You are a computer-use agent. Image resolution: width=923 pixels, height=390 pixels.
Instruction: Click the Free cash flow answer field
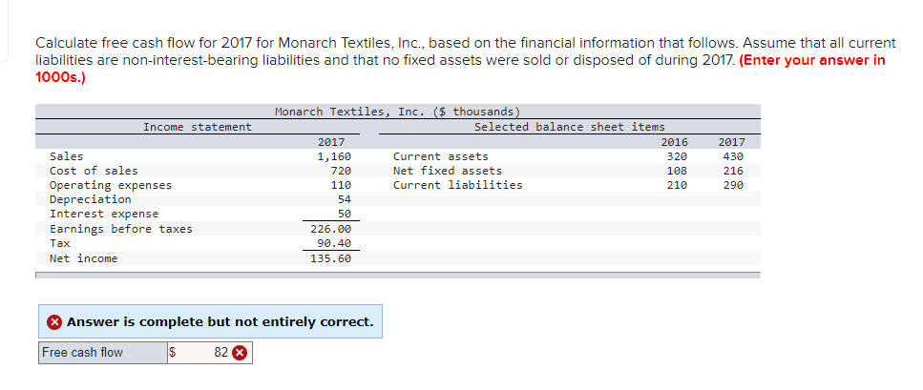[210, 353]
